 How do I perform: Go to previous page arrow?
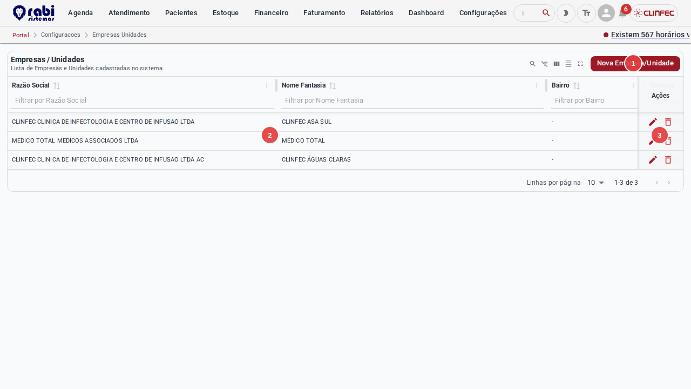657,183
